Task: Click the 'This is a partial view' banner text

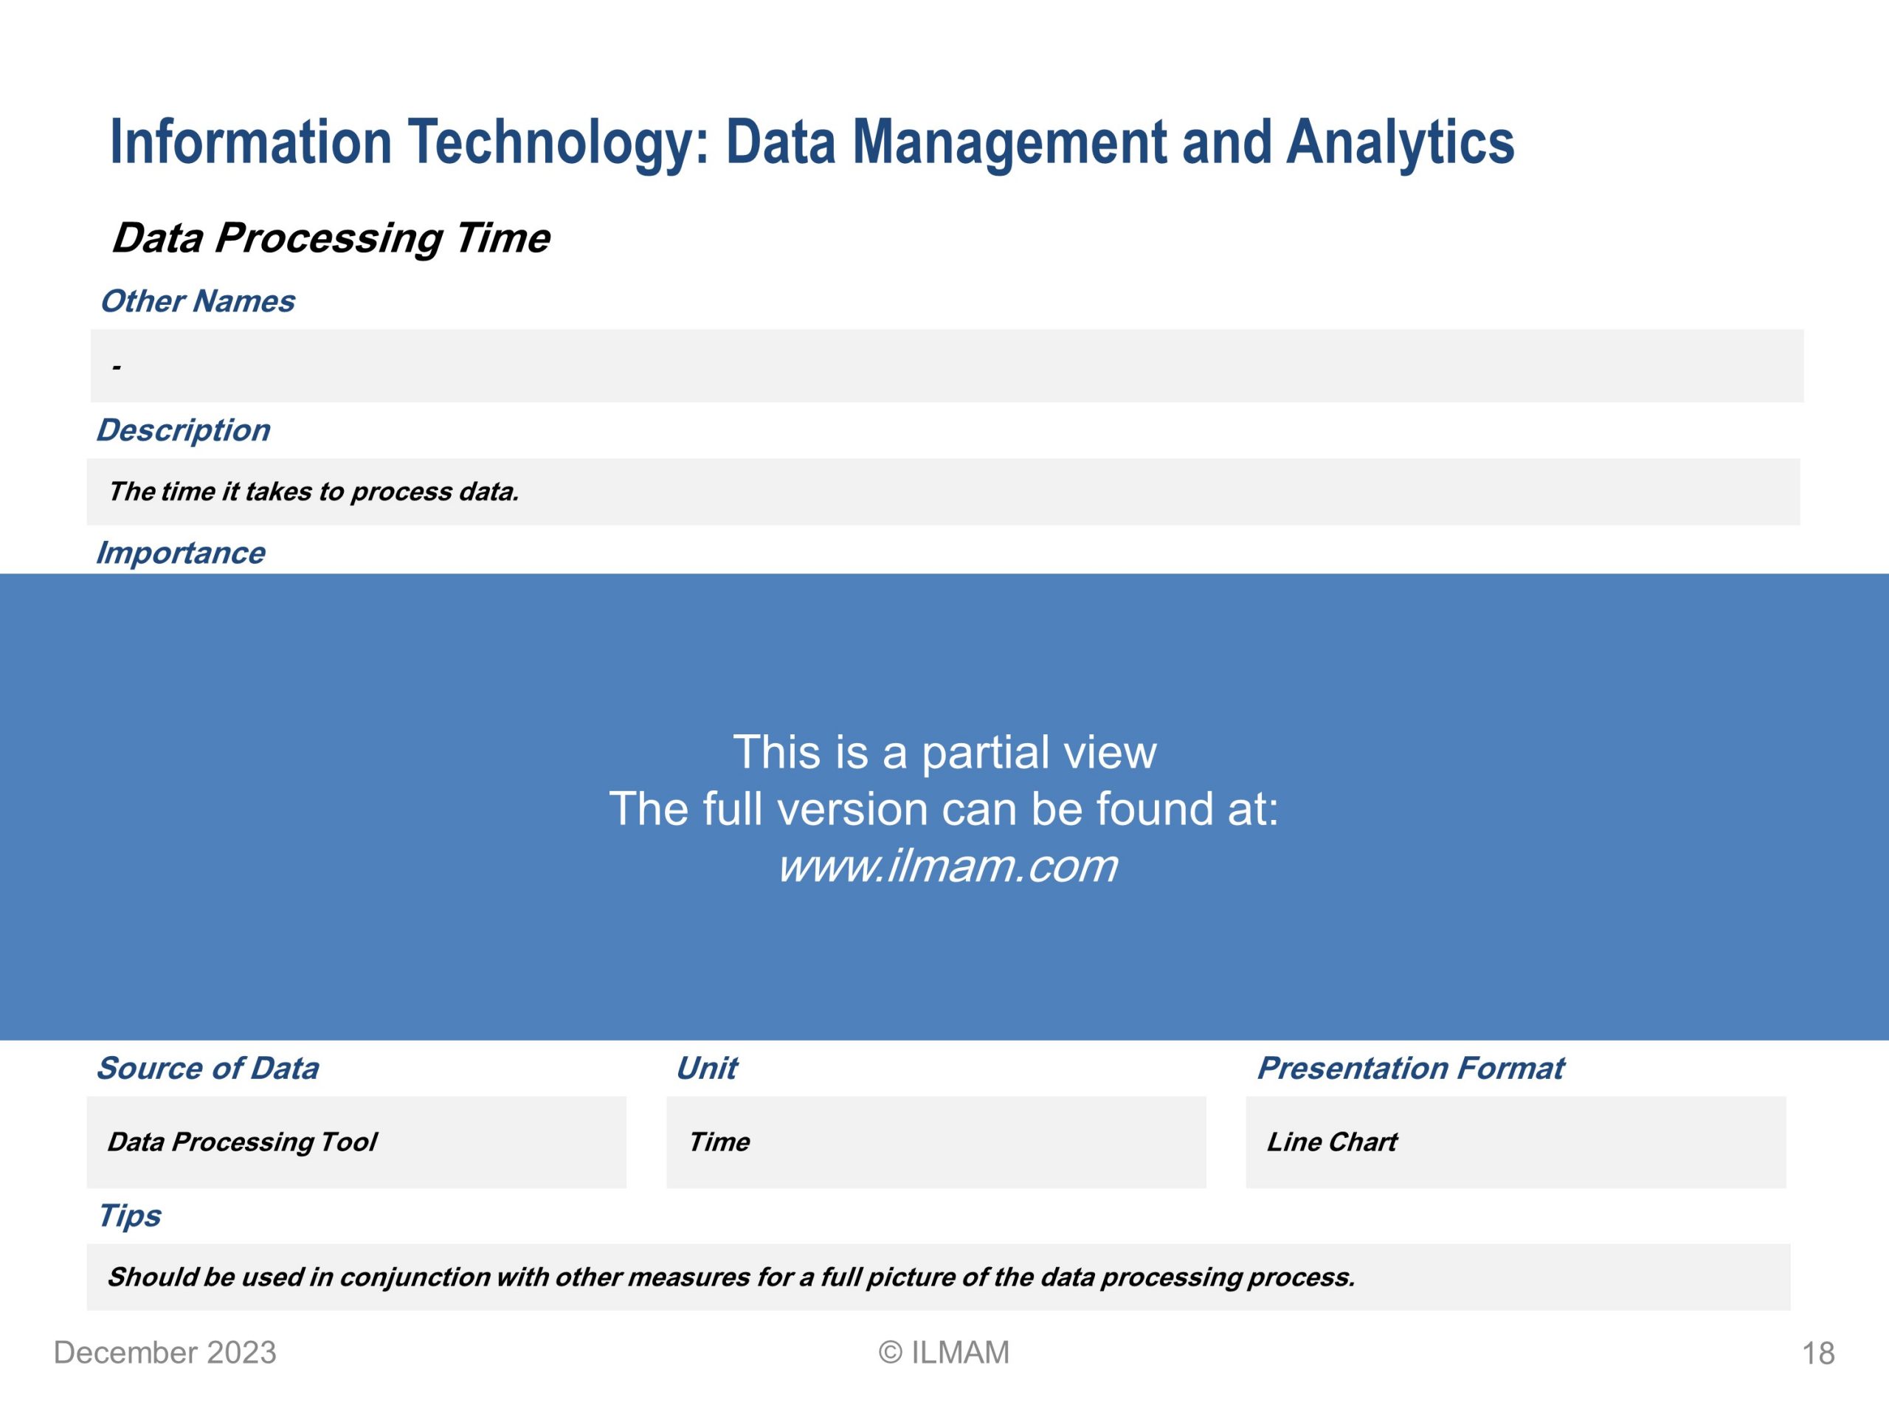Action: 944,753
